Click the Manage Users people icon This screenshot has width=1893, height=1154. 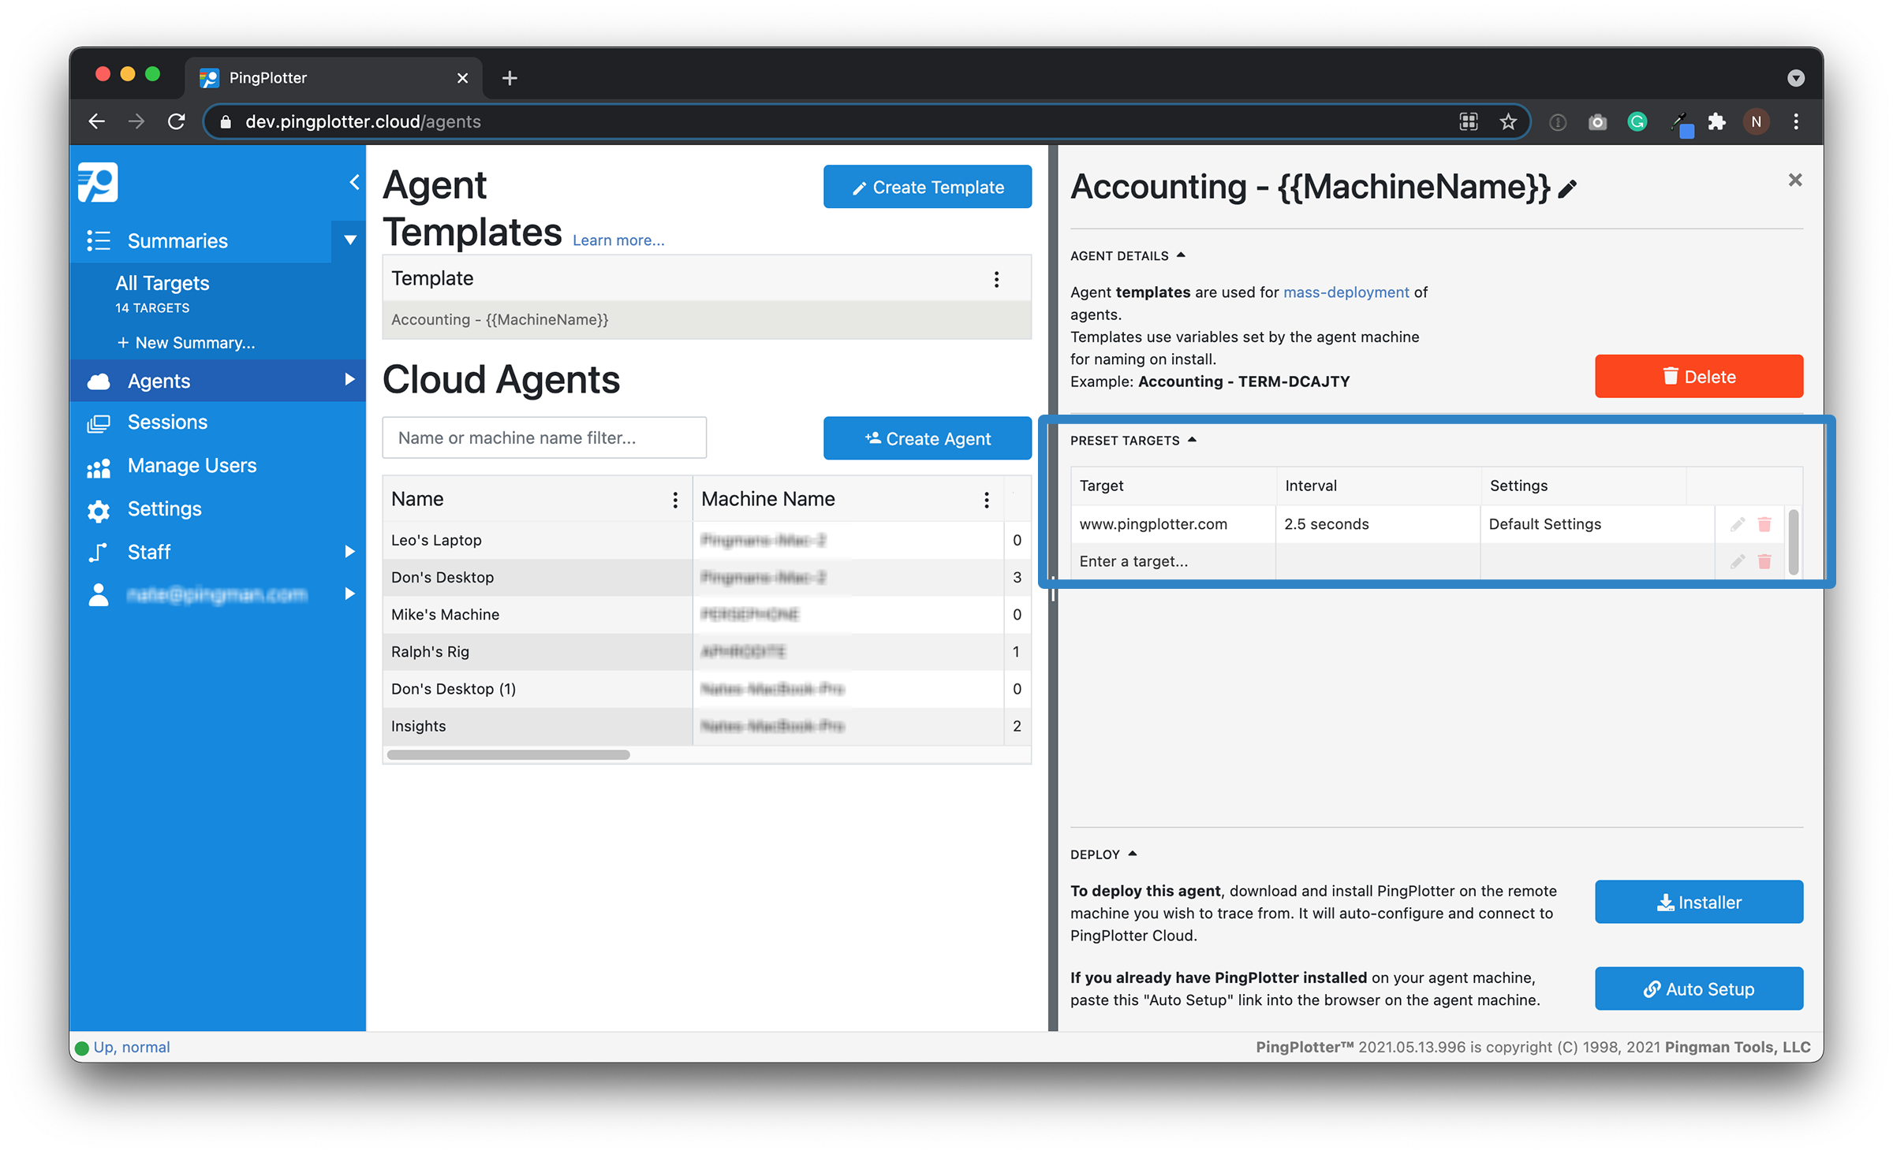click(x=98, y=466)
